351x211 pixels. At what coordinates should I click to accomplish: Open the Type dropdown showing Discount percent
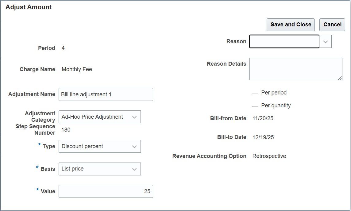[135, 146]
